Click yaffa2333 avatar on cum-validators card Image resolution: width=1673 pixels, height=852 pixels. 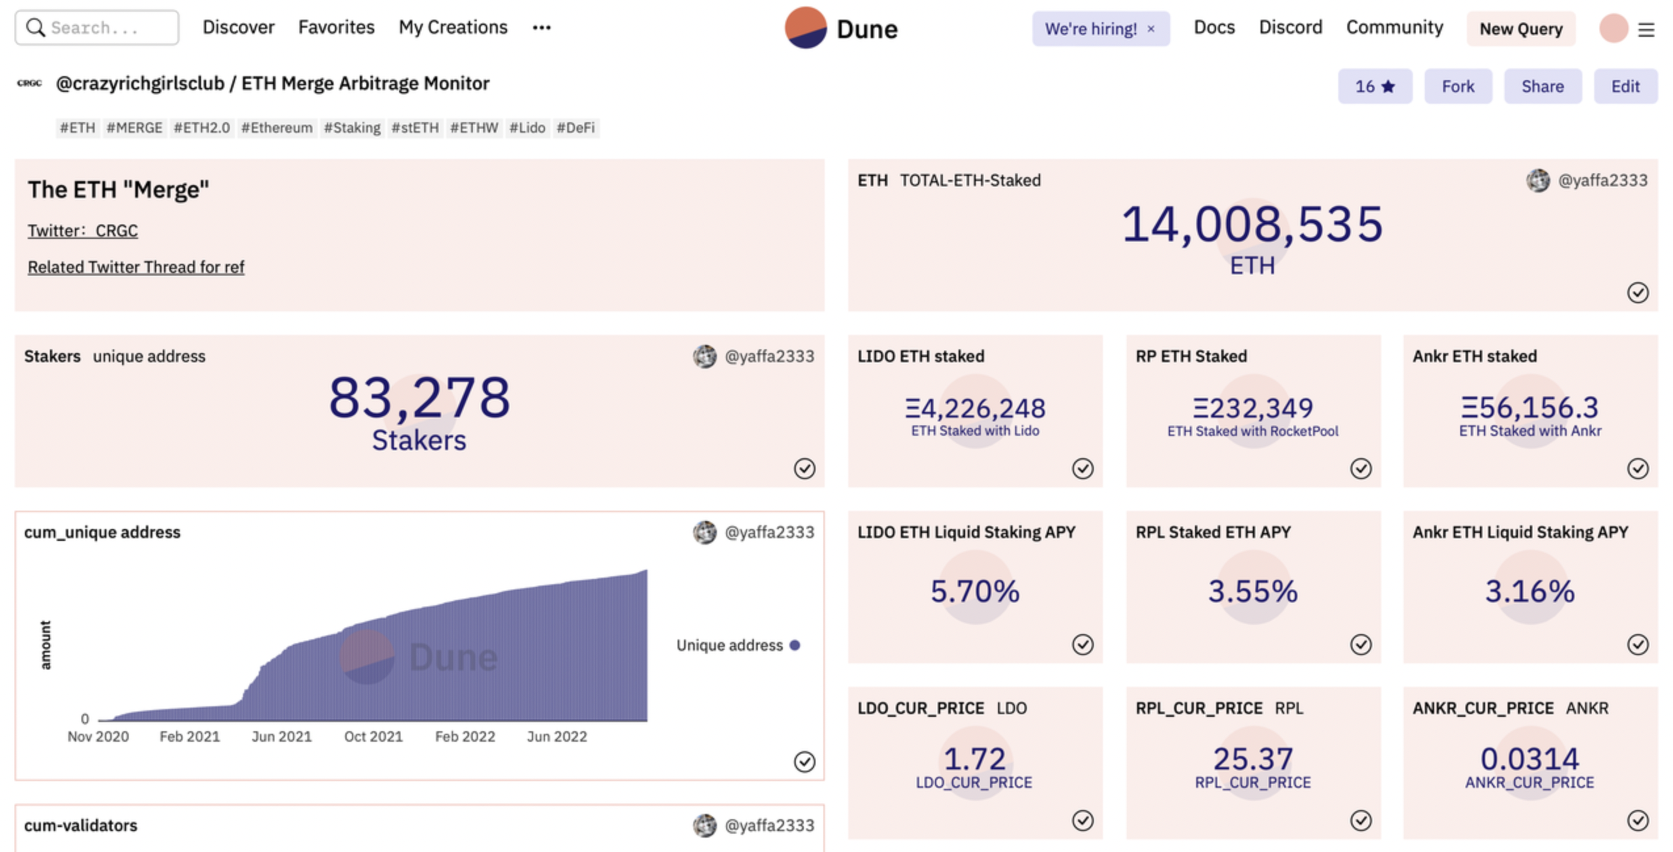pyautogui.click(x=705, y=825)
